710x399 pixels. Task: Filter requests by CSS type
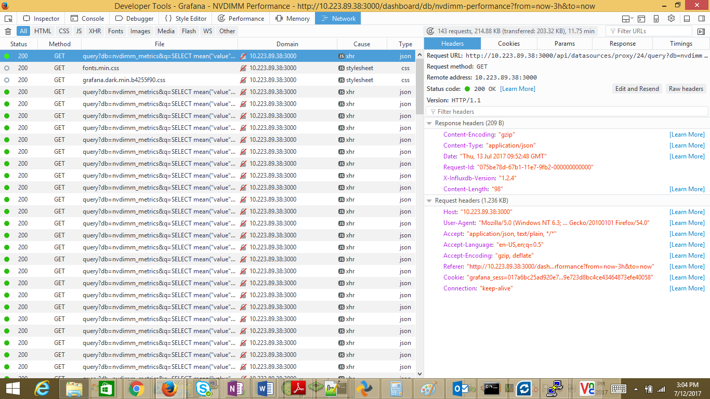pyautogui.click(x=64, y=31)
